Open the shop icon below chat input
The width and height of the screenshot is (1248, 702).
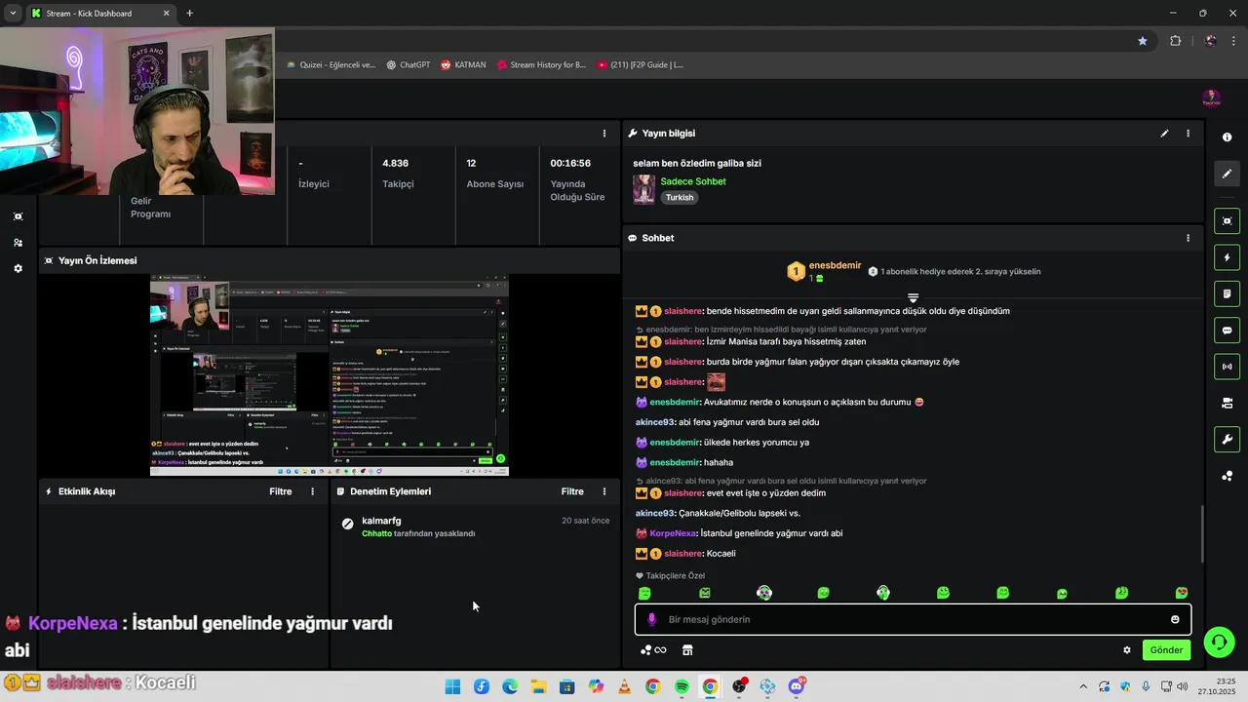click(x=686, y=650)
